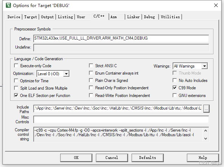Click the Include Paths field
The image size is (224, 167).
[118, 109]
